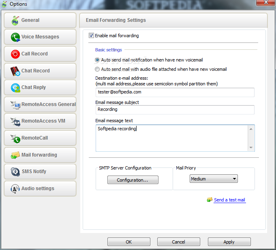
Task: Open Call Record settings label
Action: pos(34,54)
